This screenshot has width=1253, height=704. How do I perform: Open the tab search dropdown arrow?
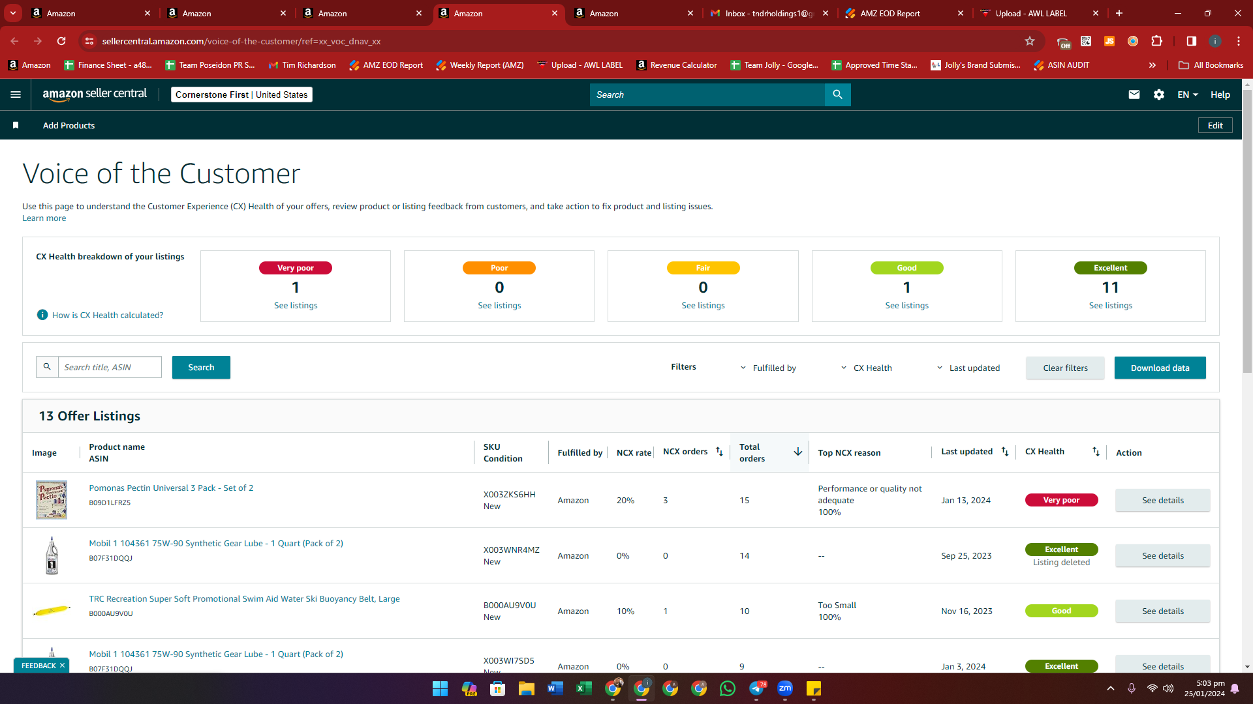[13, 13]
